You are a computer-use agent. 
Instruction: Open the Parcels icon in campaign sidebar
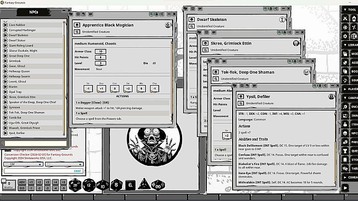click(345, 142)
